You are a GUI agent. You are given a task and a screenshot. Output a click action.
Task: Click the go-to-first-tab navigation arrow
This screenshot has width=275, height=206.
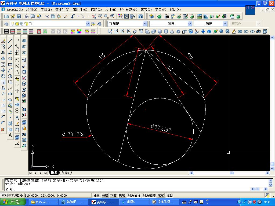[x=31, y=173]
